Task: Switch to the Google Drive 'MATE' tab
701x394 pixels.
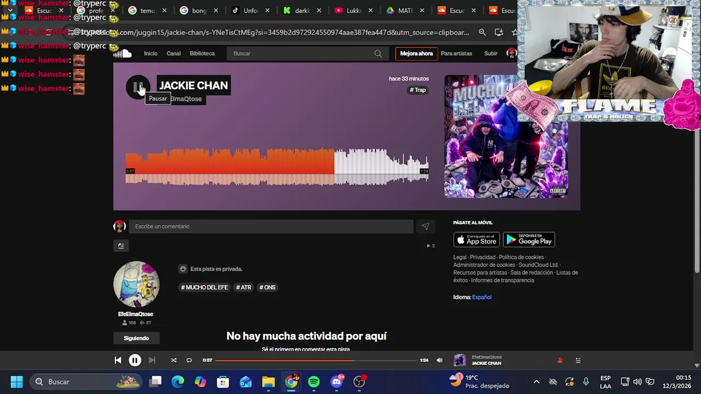Action: pos(405,10)
